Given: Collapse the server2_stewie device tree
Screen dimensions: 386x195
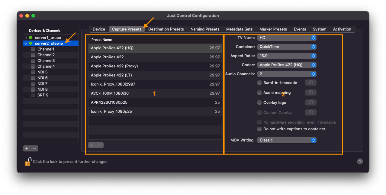Looking at the screenshot, I should [x=26, y=44].
